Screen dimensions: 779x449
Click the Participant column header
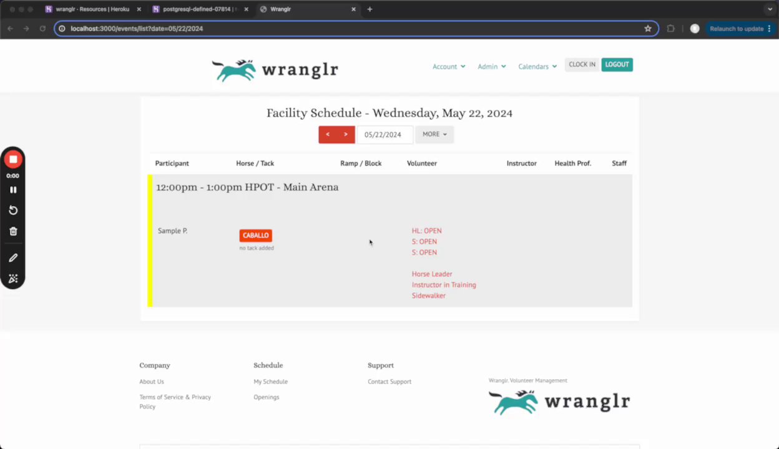coord(172,163)
